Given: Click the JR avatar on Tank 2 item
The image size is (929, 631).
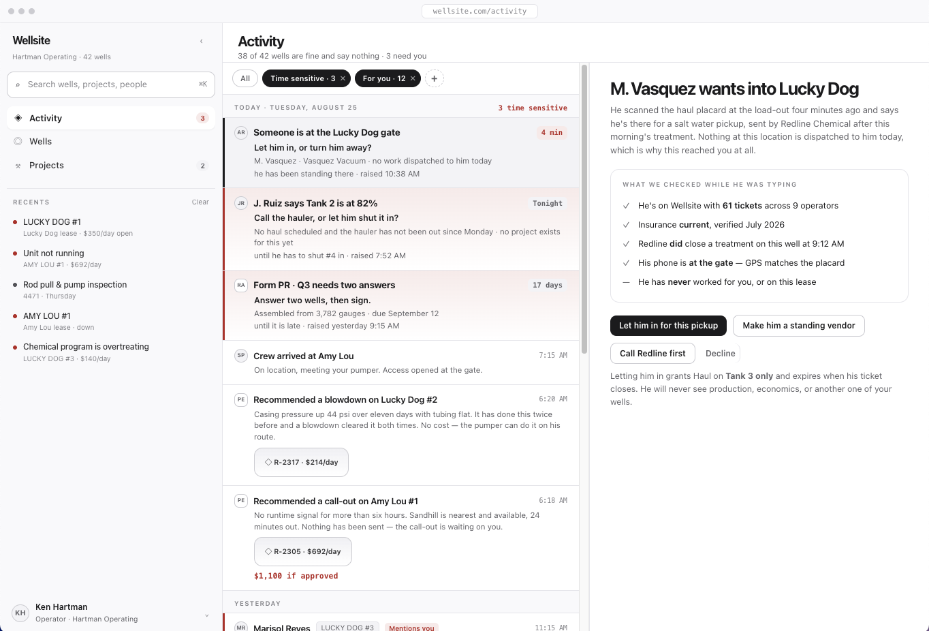Looking at the screenshot, I should [241, 203].
